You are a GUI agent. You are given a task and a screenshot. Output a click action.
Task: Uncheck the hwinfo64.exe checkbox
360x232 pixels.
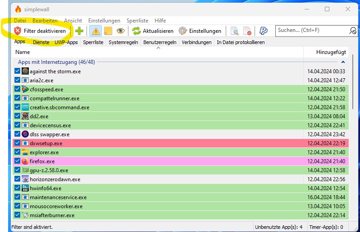point(17,188)
